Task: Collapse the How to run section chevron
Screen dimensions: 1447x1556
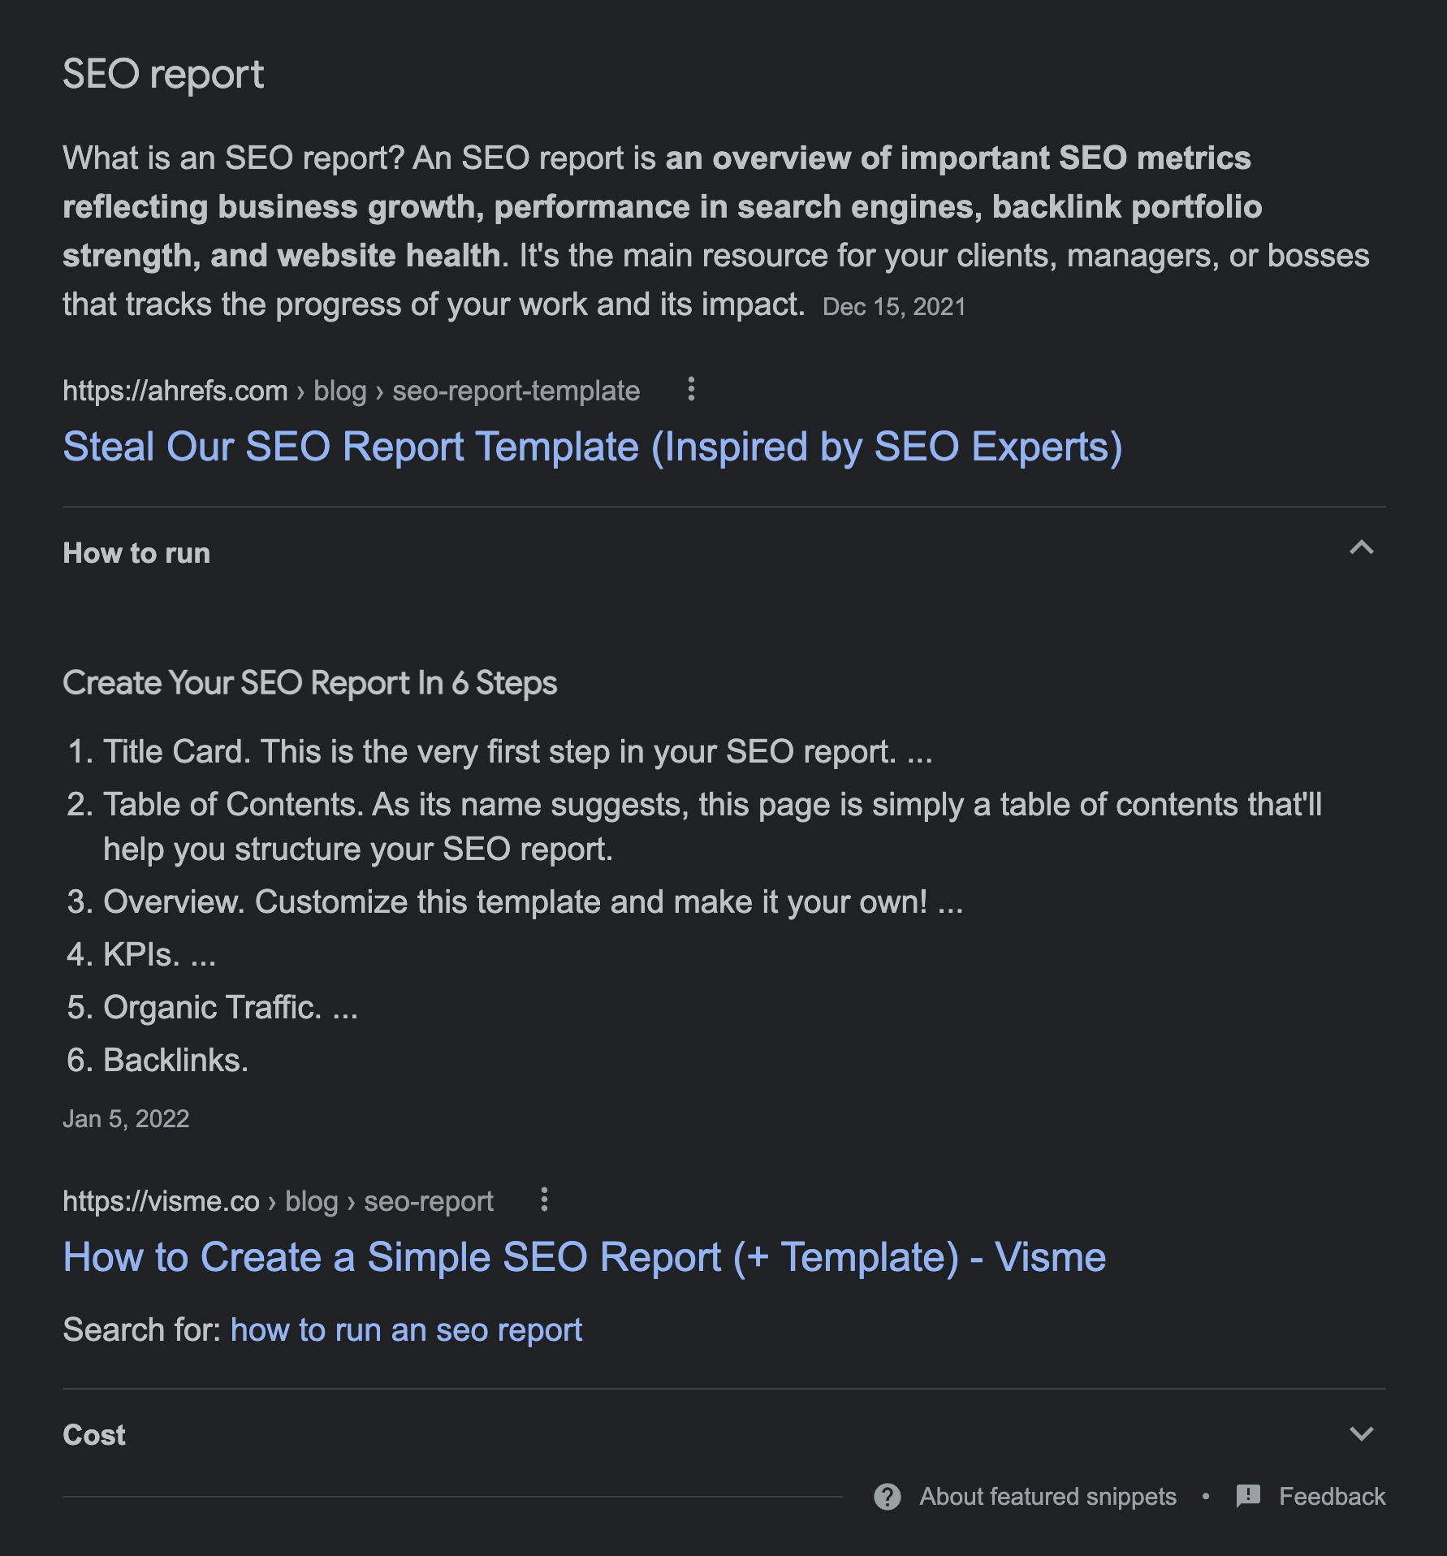Action: pyautogui.click(x=1361, y=548)
